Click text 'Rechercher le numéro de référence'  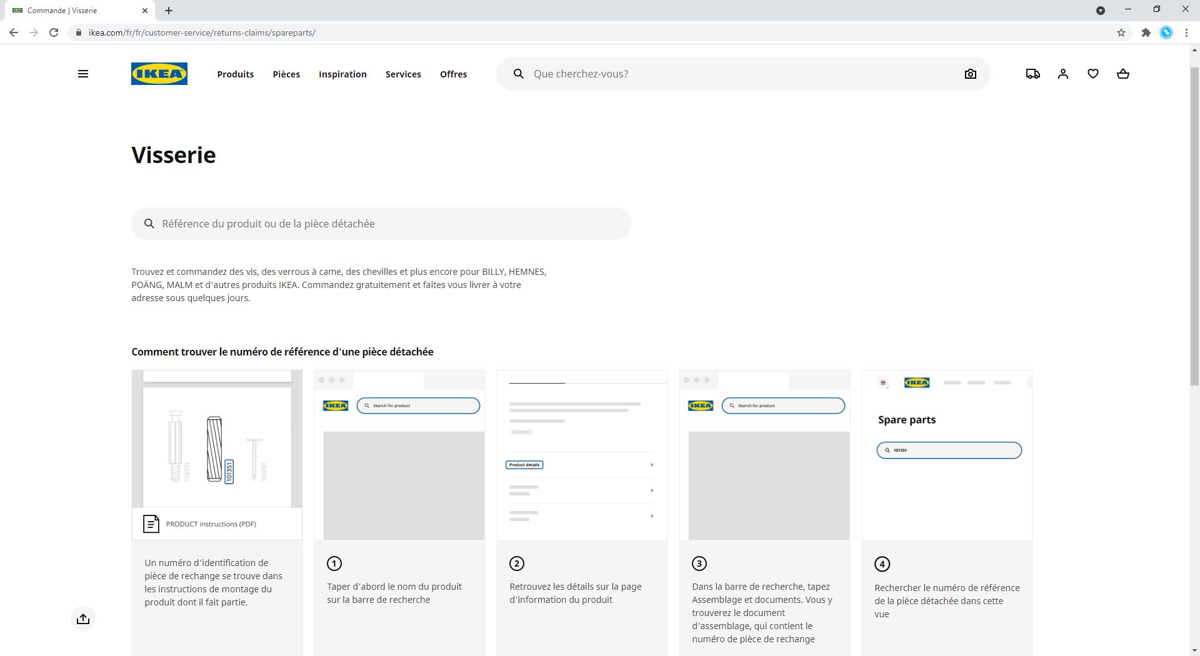pyautogui.click(x=947, y=588)
